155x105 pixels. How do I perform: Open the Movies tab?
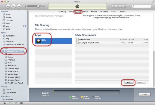tap(94, 12)
